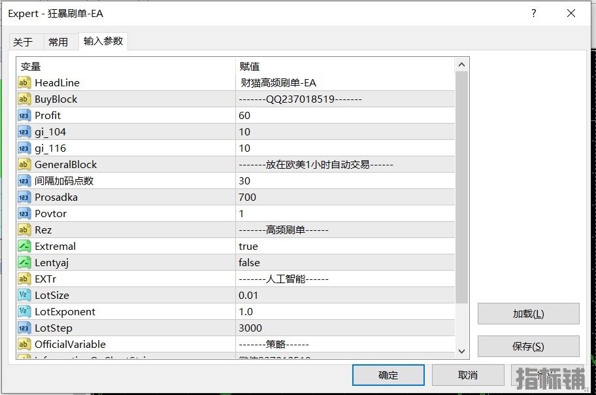The image size is (596, 395).
Task: Click the string icon beside OfficialVariable
Action: (x=24, y=345)
